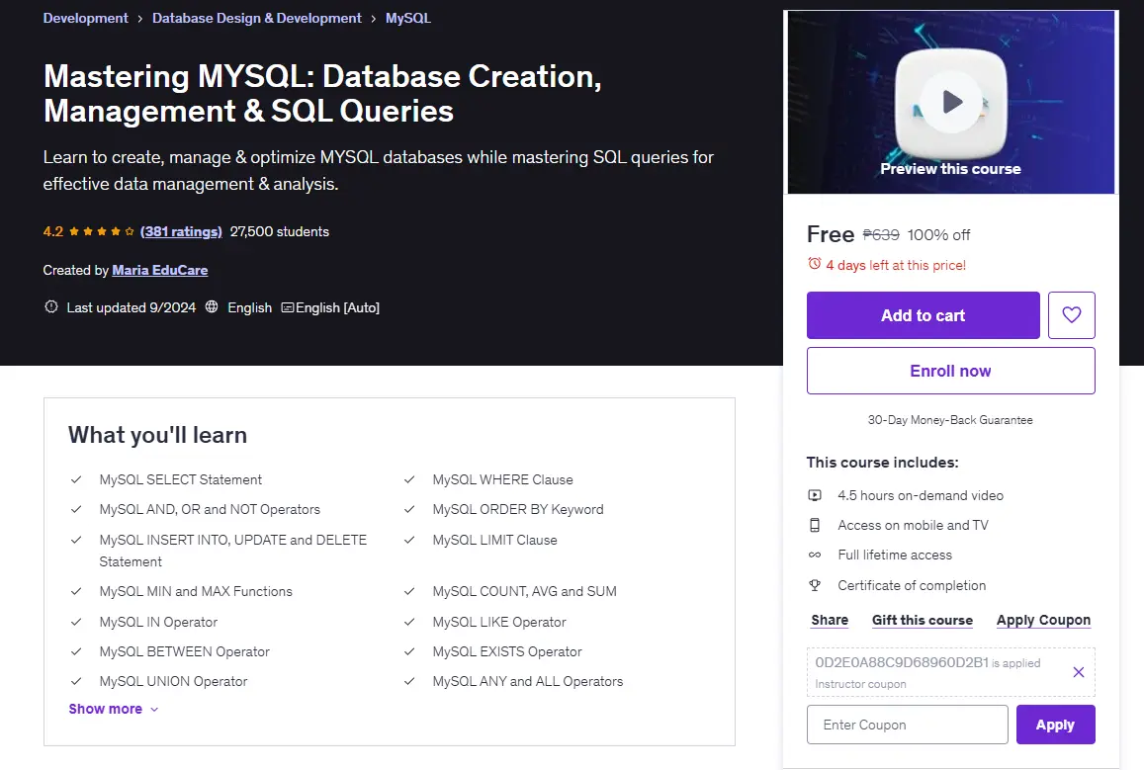Open the MySQL breadcrumb link

click(x=407, y=18)
